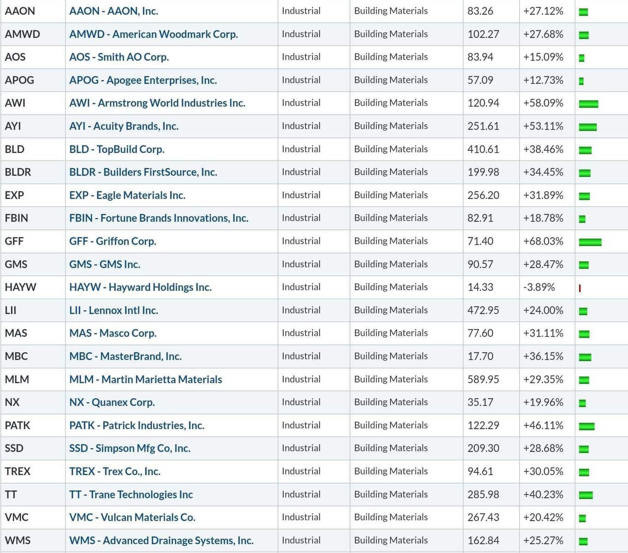
Task: Click Building Materials cell in NX row
Action: click(406, 402)
